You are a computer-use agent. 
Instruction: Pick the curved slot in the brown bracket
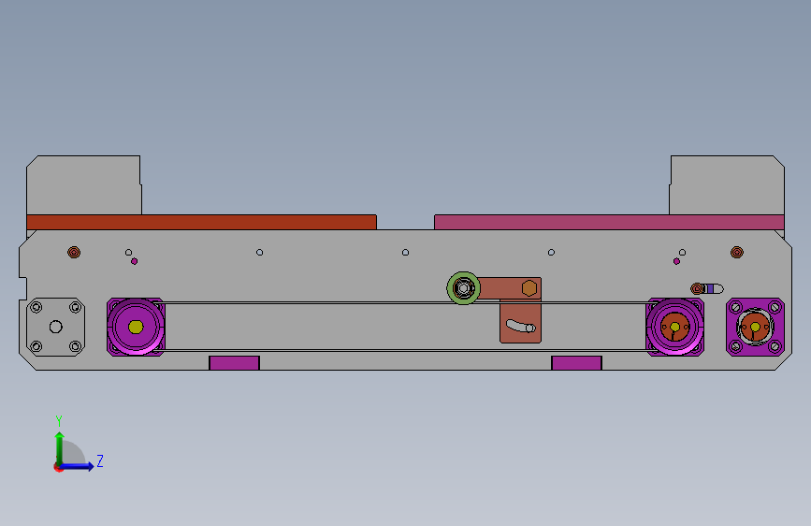click(x=520, y=326)
